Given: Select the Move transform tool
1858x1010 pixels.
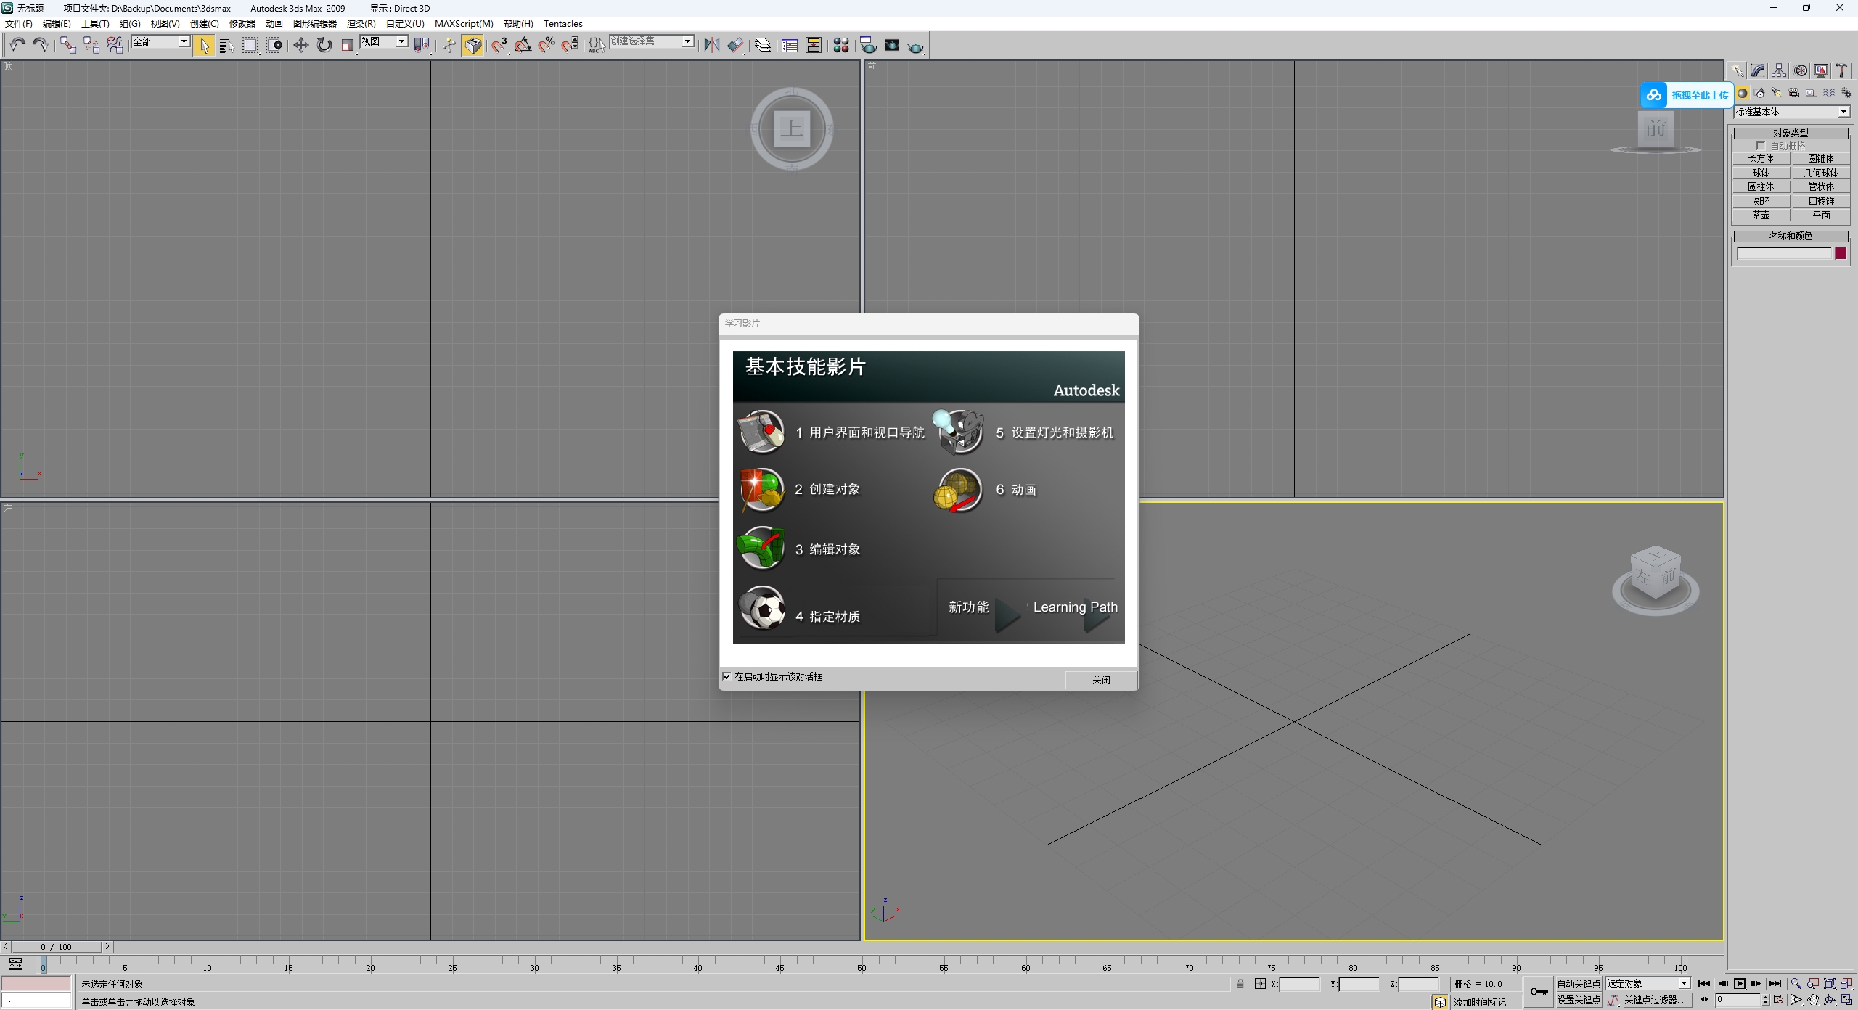Looking at the screenshot, I should (x=300, y=45).
